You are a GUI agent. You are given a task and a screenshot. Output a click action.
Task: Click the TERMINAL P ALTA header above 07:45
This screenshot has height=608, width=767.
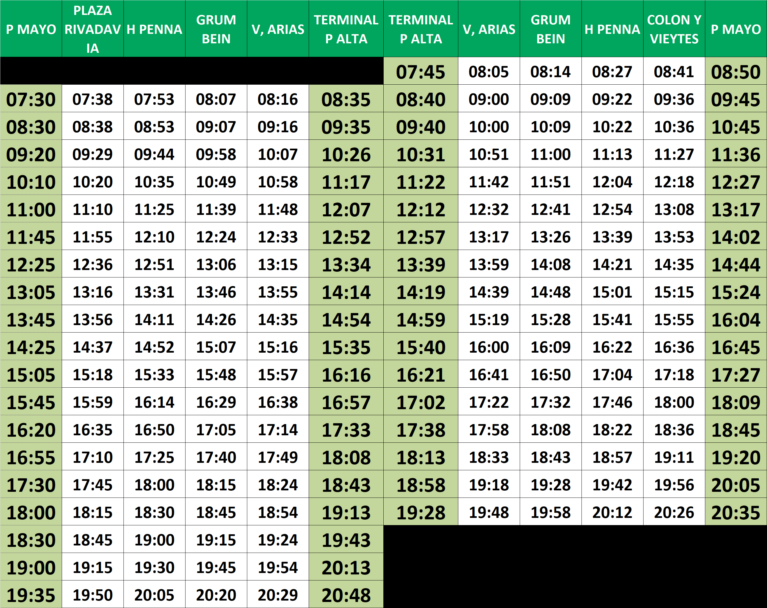[x=420, y=29]
